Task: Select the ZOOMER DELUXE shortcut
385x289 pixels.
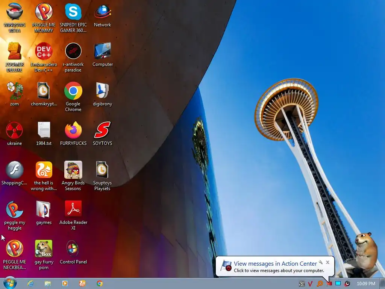Action: (x=15, y=57)
